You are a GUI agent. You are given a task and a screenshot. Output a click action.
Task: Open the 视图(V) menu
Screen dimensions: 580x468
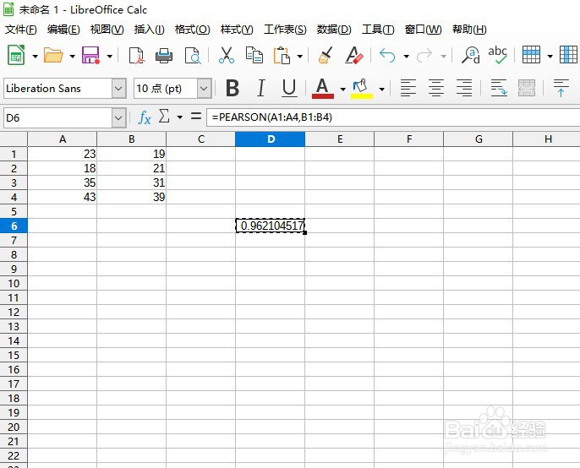pyautogui.click(x=107, y=30)
